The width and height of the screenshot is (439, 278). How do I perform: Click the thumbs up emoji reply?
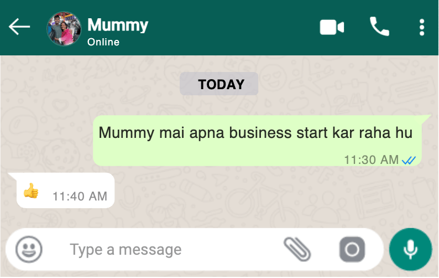(x=31, y=191)
